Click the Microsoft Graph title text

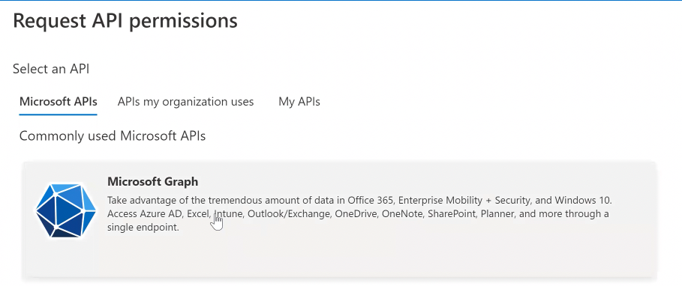(x=152, y=181)
